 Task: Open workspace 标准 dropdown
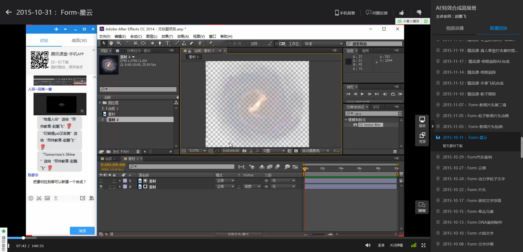(323, 44)
